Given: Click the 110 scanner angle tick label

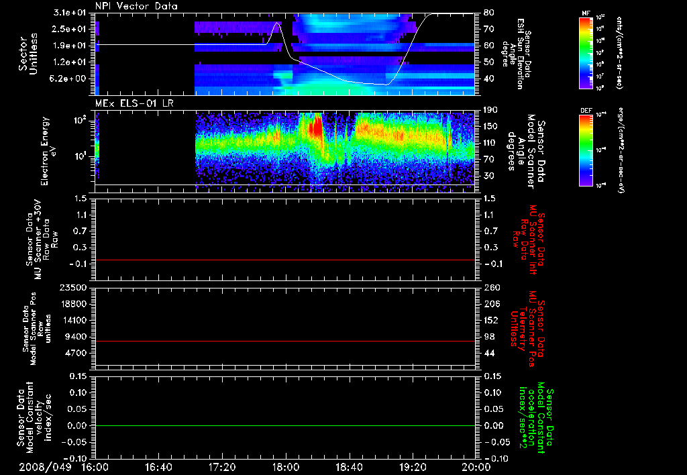Looking at the screenshot, I should tap(491, 143).
